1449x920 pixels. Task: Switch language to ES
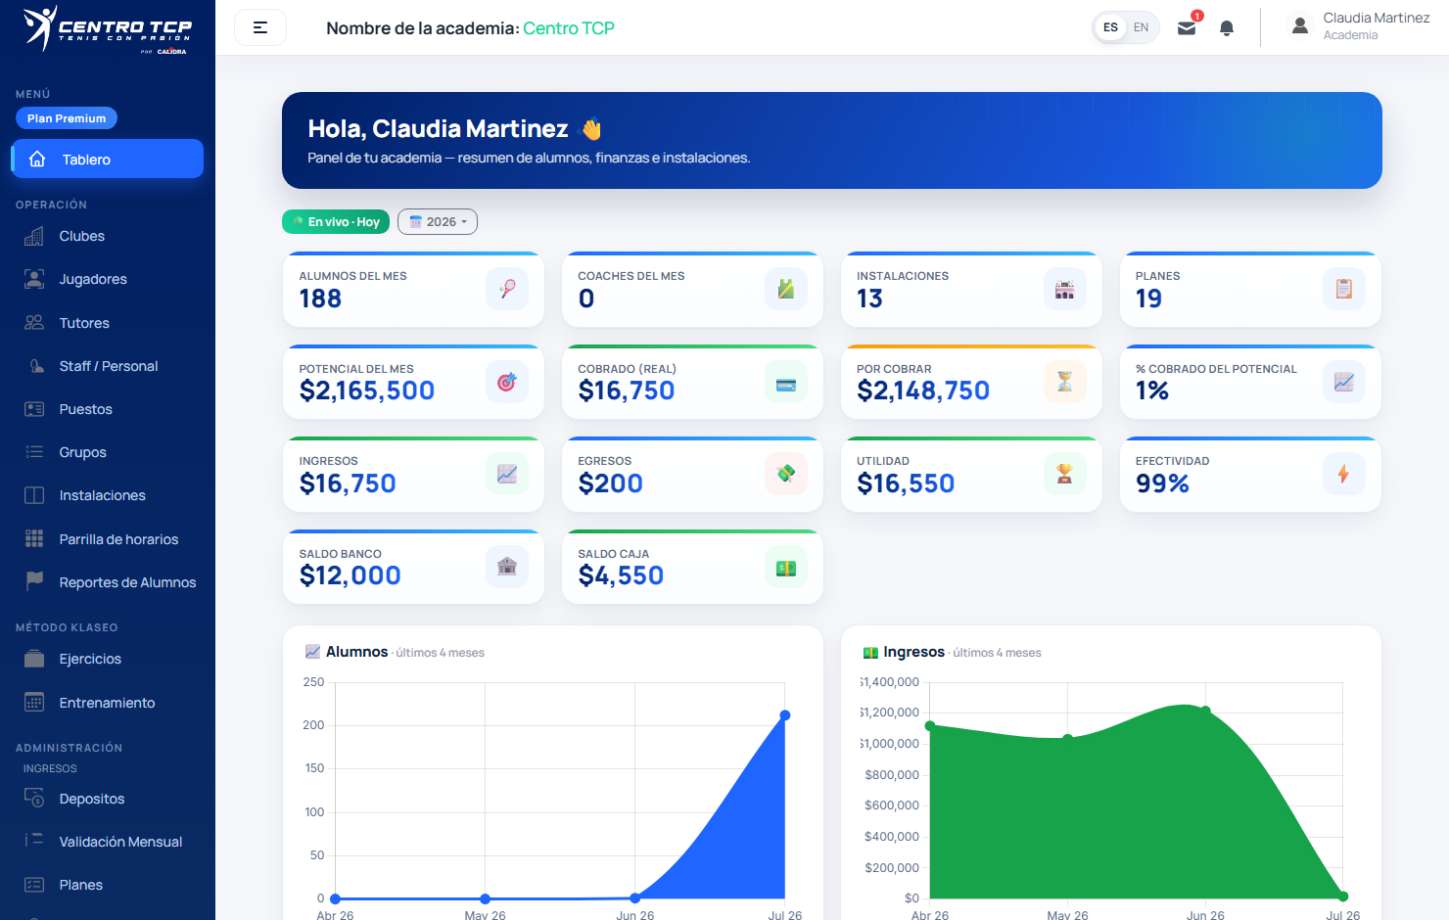click(x=1110, y=27)
